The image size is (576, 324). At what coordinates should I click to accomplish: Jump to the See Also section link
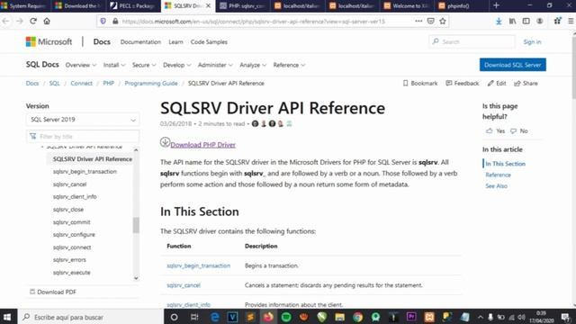point(496,186)
